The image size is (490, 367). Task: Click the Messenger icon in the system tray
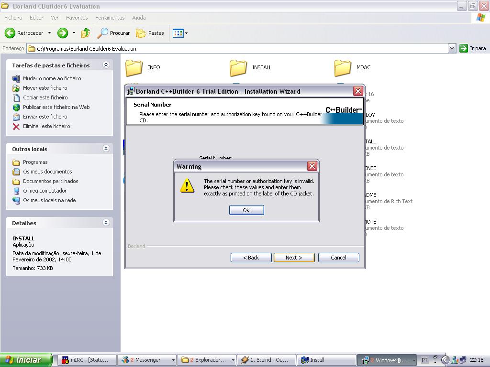point(455,360)
